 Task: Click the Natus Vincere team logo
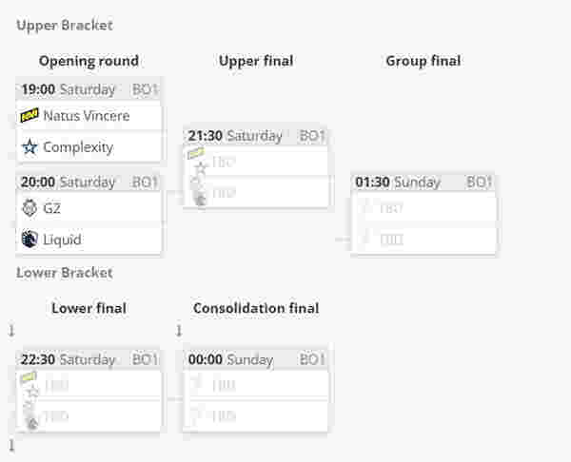pyautogui.click(x=30, y=116)
